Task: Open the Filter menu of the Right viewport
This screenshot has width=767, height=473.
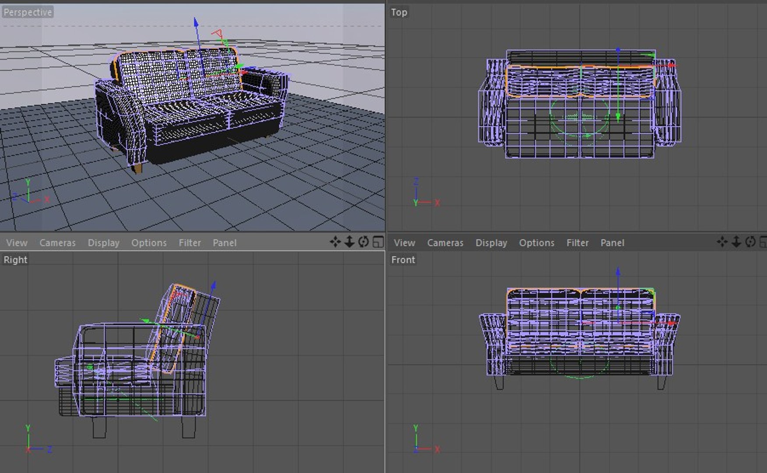Action: [190, 243]
